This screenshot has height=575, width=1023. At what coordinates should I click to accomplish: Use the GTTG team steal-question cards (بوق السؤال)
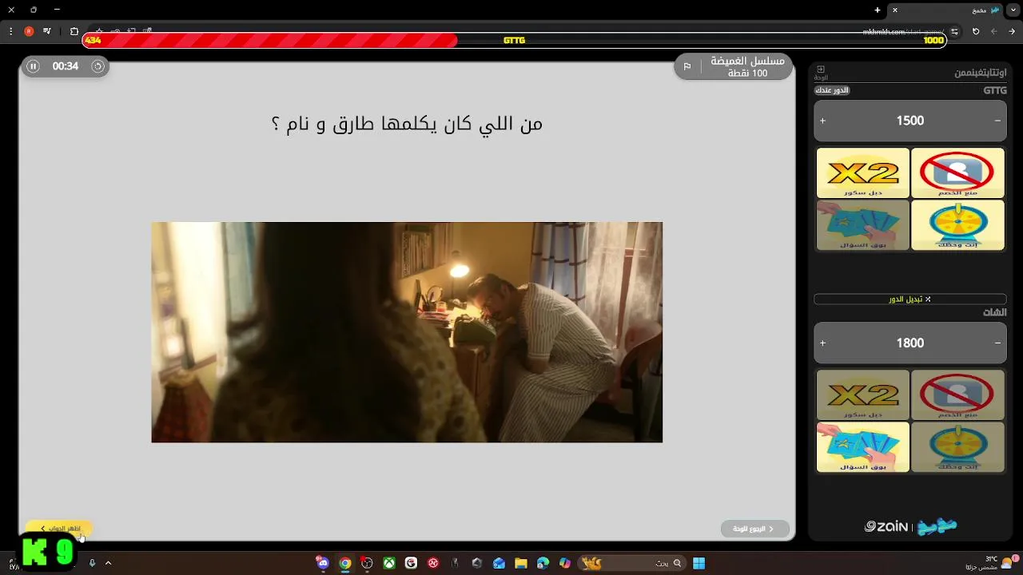coord(863,224)
